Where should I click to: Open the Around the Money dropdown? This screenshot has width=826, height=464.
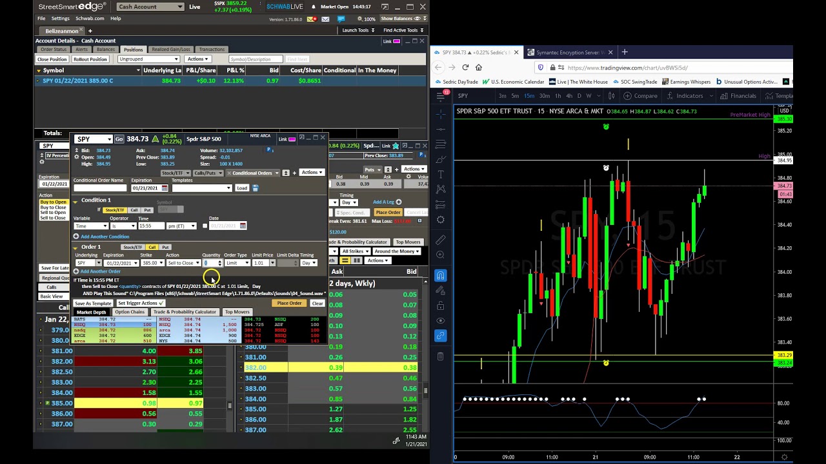[x=396, y=251]
